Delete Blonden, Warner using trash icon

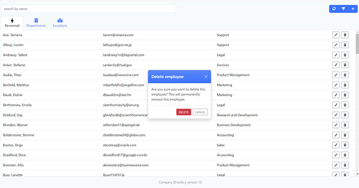345,125
